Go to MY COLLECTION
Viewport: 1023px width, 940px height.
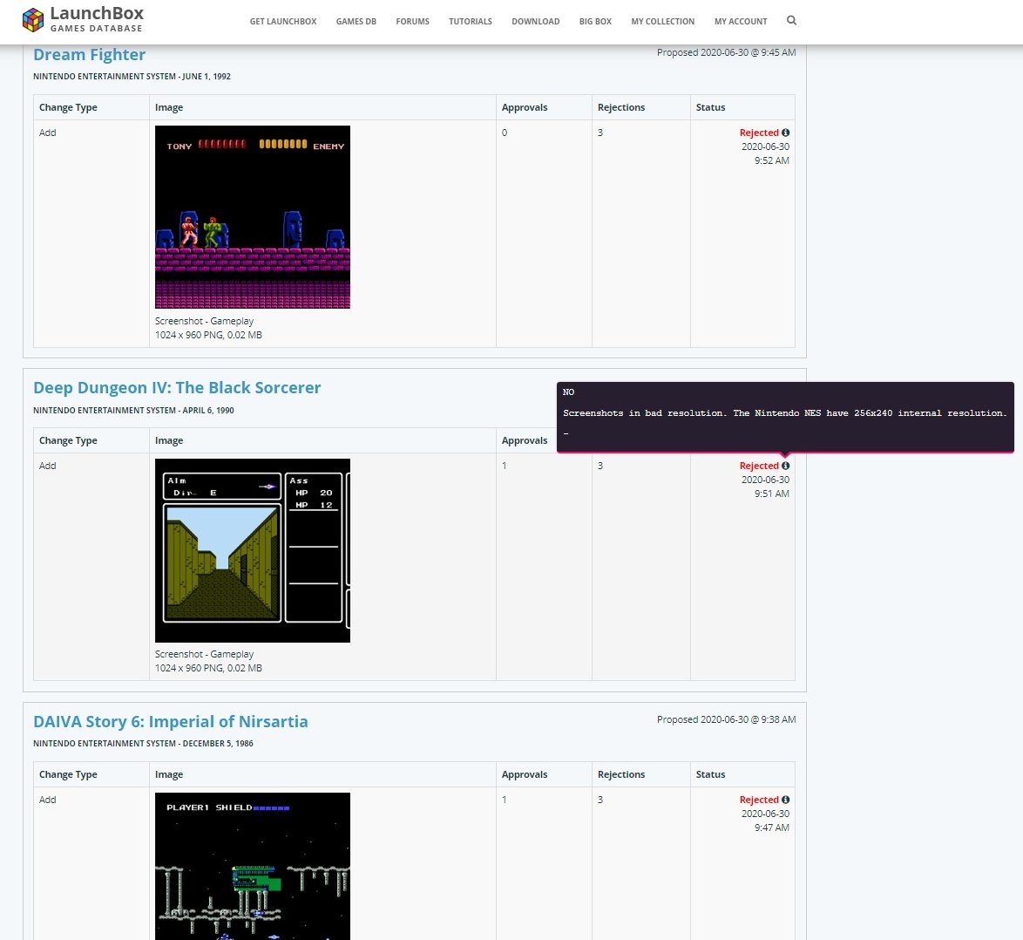[663, 22]
